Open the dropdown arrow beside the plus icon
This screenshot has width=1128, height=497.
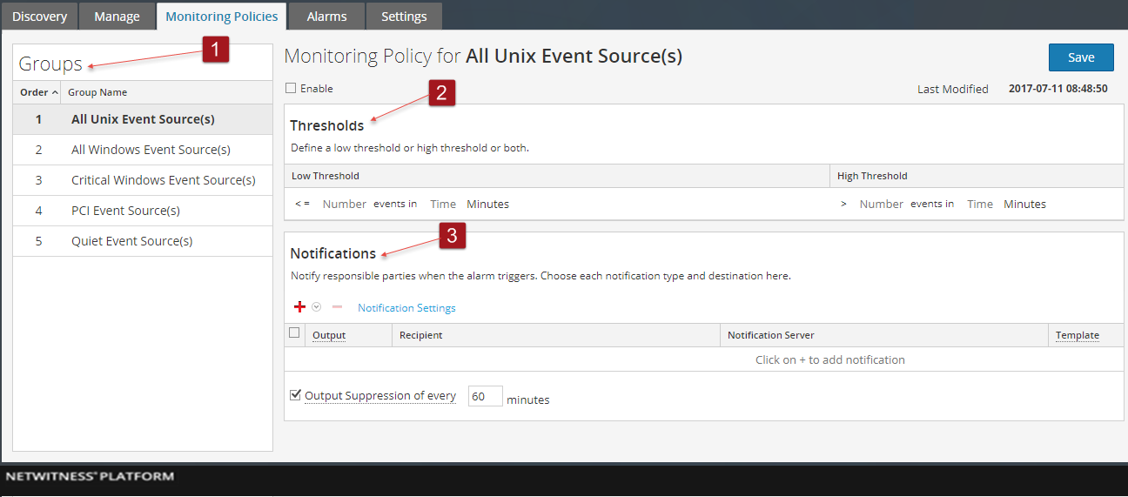317,307
